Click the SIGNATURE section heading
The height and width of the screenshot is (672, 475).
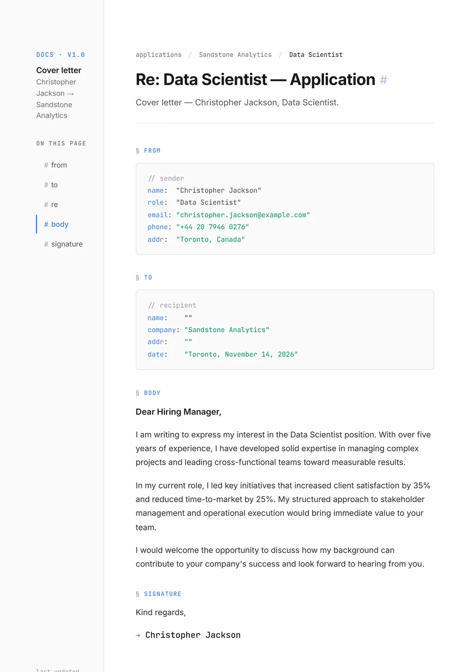[x=162, y=594]
